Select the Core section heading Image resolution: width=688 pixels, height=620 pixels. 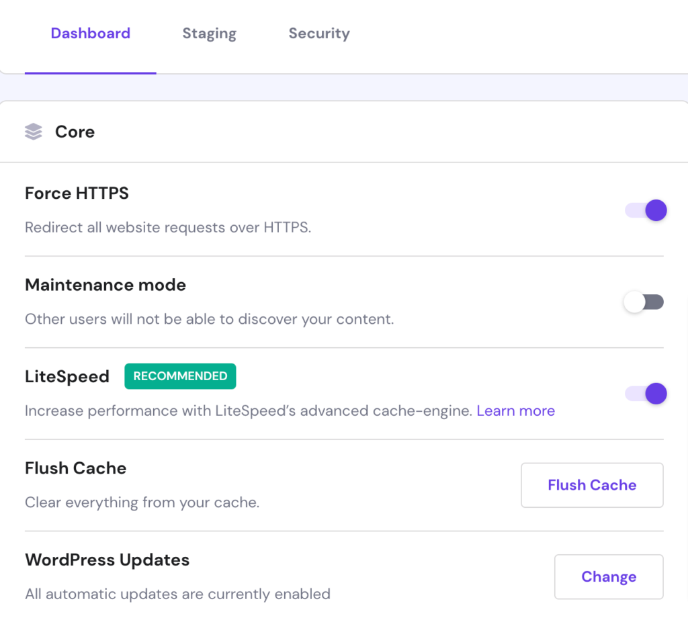coord(75,132)
